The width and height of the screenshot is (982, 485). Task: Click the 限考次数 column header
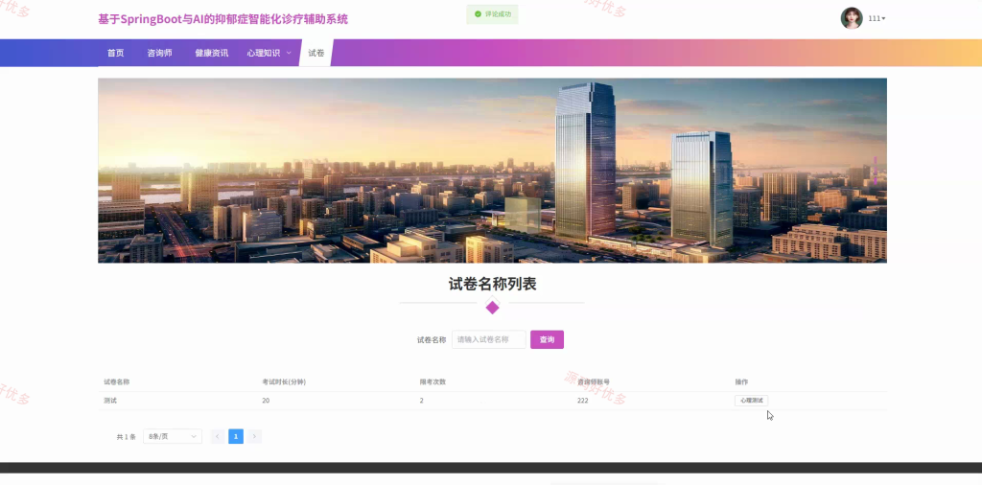(433, 381)
